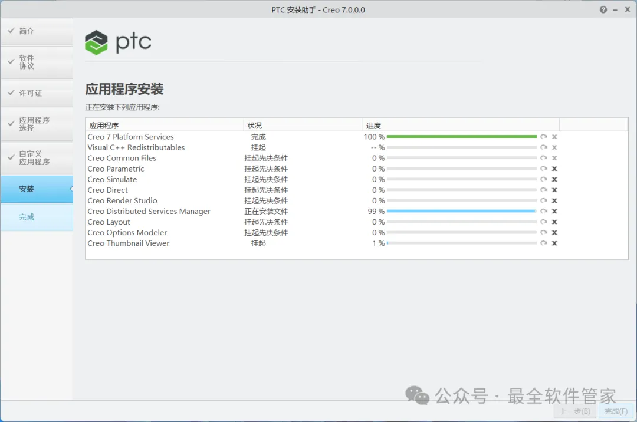Click the 正在安装文件 status text
637x422 pixels.
(266, 212)
